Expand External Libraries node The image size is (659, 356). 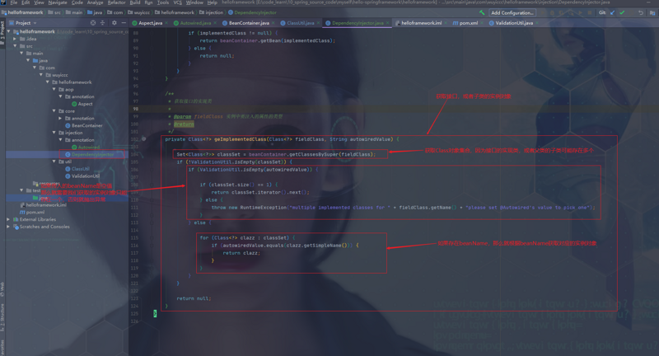pyautogui.click(x=8, y=219)
